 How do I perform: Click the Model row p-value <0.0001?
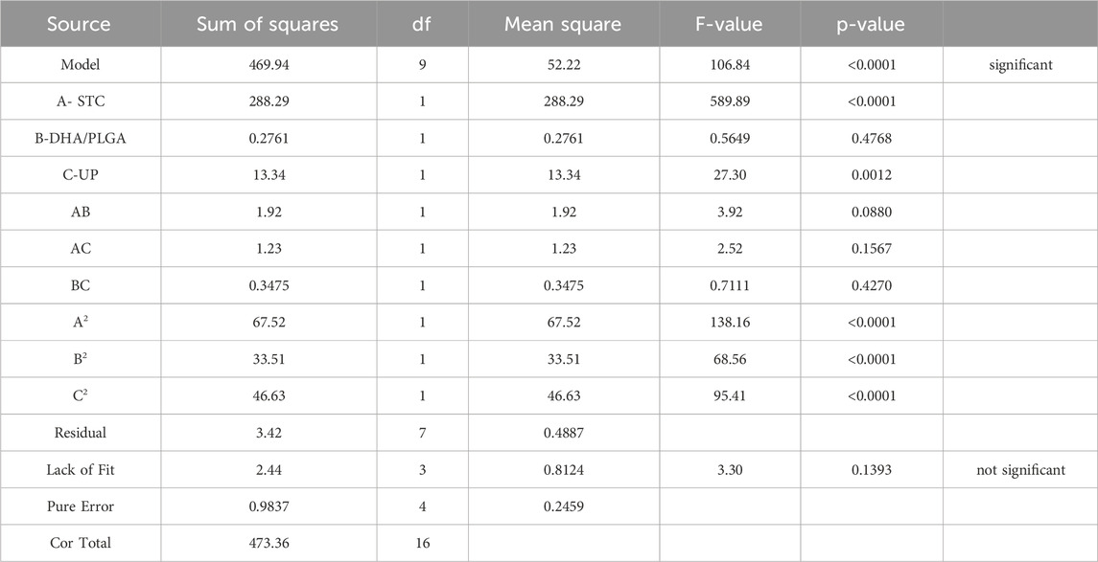(x=871, y=64)
